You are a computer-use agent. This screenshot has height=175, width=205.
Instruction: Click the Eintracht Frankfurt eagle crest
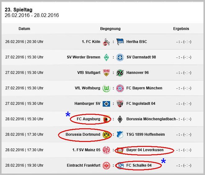(106, 165)
